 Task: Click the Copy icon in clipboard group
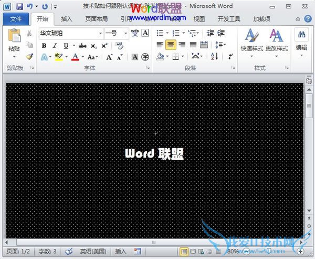(x=29, y=45)
